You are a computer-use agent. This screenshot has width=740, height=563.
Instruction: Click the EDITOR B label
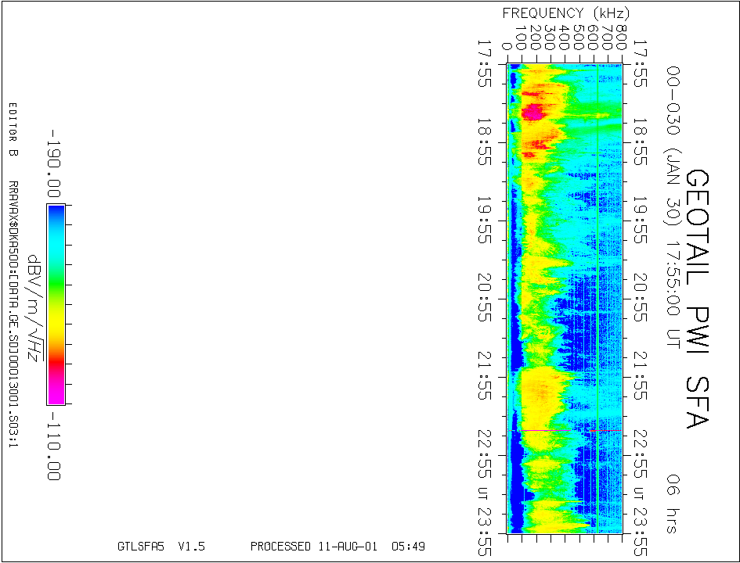point(13,129)
